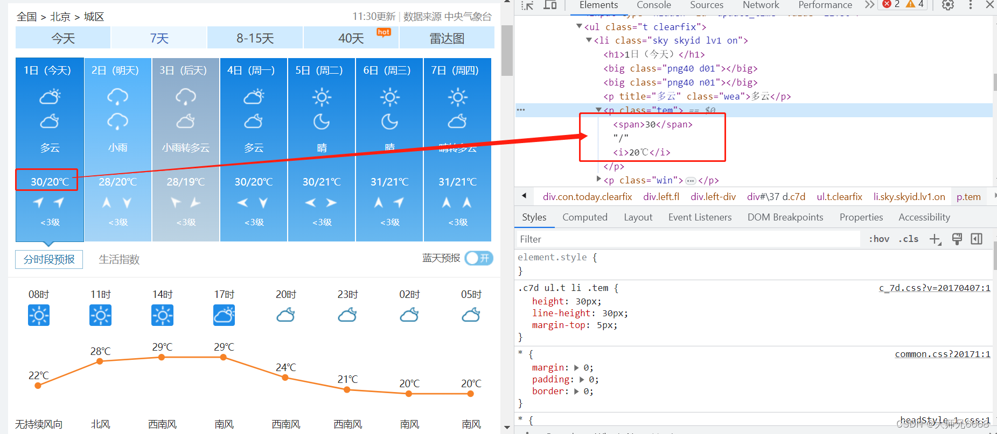
Task: Click cloudy day icon on 1日 card
Action: (x=50, y=97)
